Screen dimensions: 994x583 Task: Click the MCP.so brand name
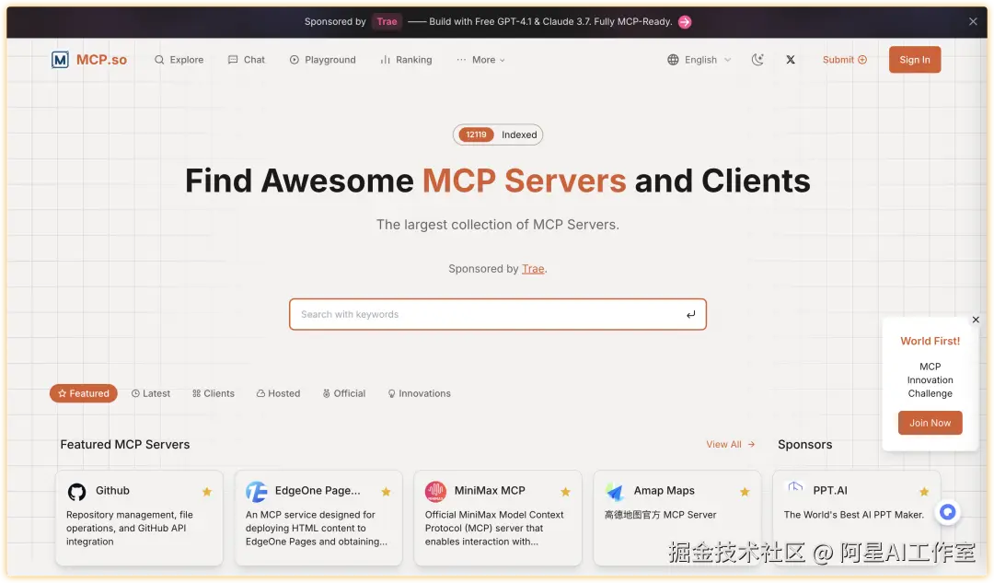[x=101, y=60]
